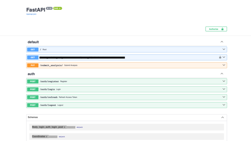Image resolution: width=251 pixels, height=141 pixels.
Task: Click the POST badge for /auth/logout
Action: [33, 105]
